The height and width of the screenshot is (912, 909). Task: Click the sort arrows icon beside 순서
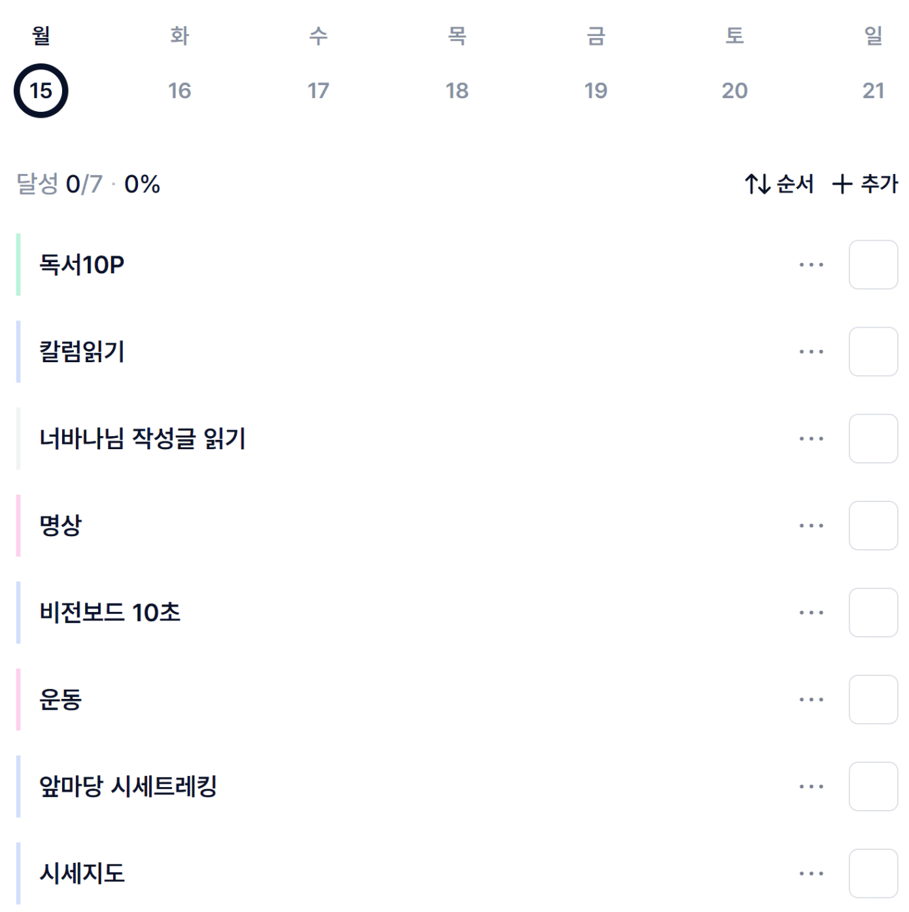[758, 184]
